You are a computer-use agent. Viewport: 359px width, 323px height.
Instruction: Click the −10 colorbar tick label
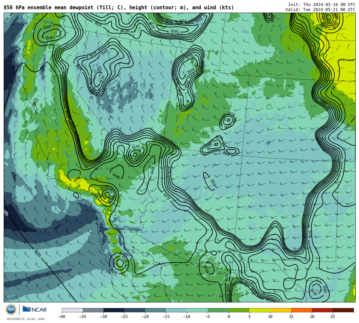pos(187,317)
